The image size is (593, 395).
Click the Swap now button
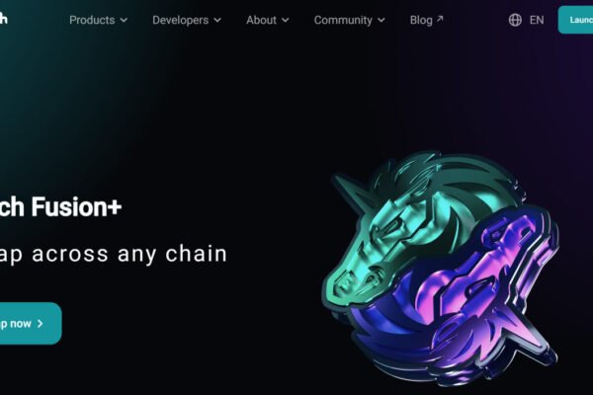31,324
